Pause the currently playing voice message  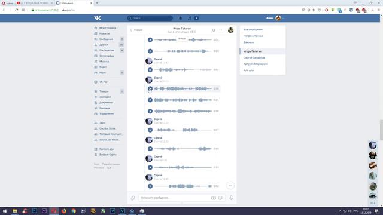pos(150,70)
